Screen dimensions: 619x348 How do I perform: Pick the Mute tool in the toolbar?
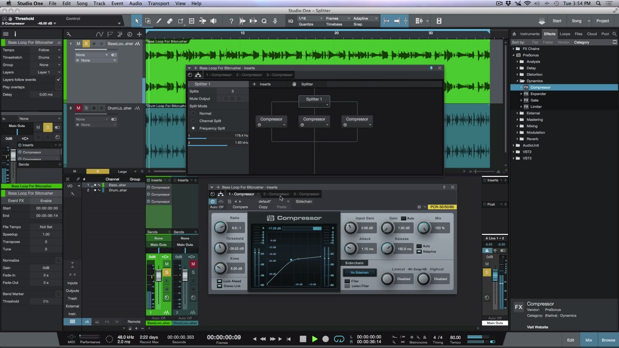coord(192,21)
